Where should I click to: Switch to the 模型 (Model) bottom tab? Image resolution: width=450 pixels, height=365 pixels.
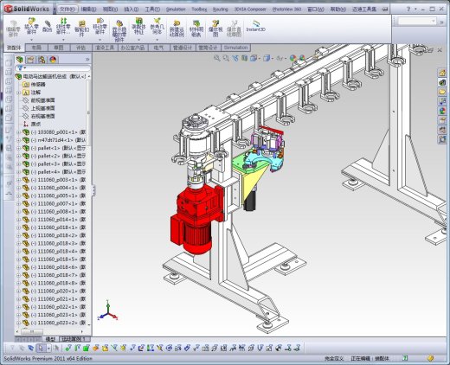point(50,339)
